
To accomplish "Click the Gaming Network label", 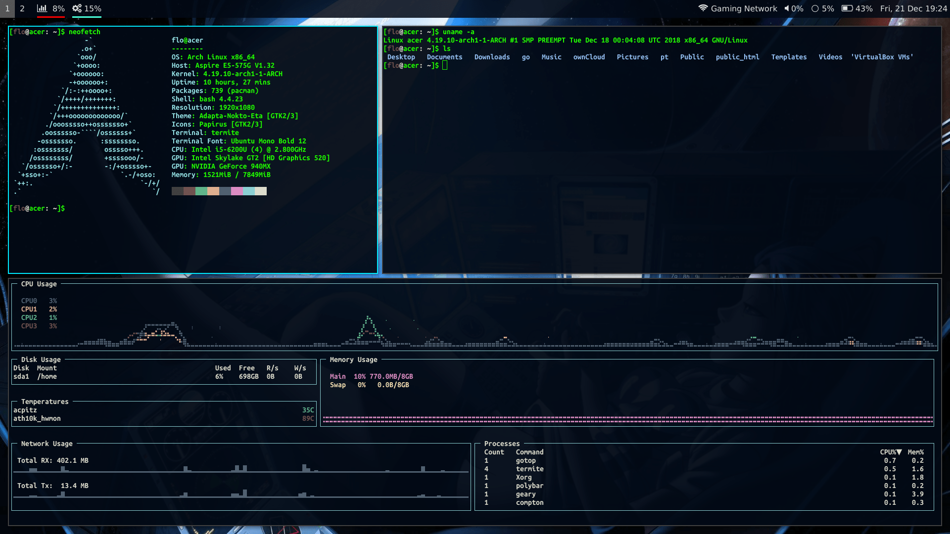I will (744, 8).
